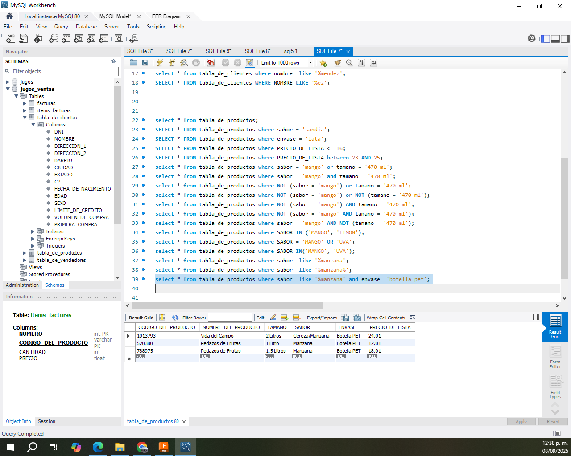Toggle the result side panel visibility

(x=536, y=317)
